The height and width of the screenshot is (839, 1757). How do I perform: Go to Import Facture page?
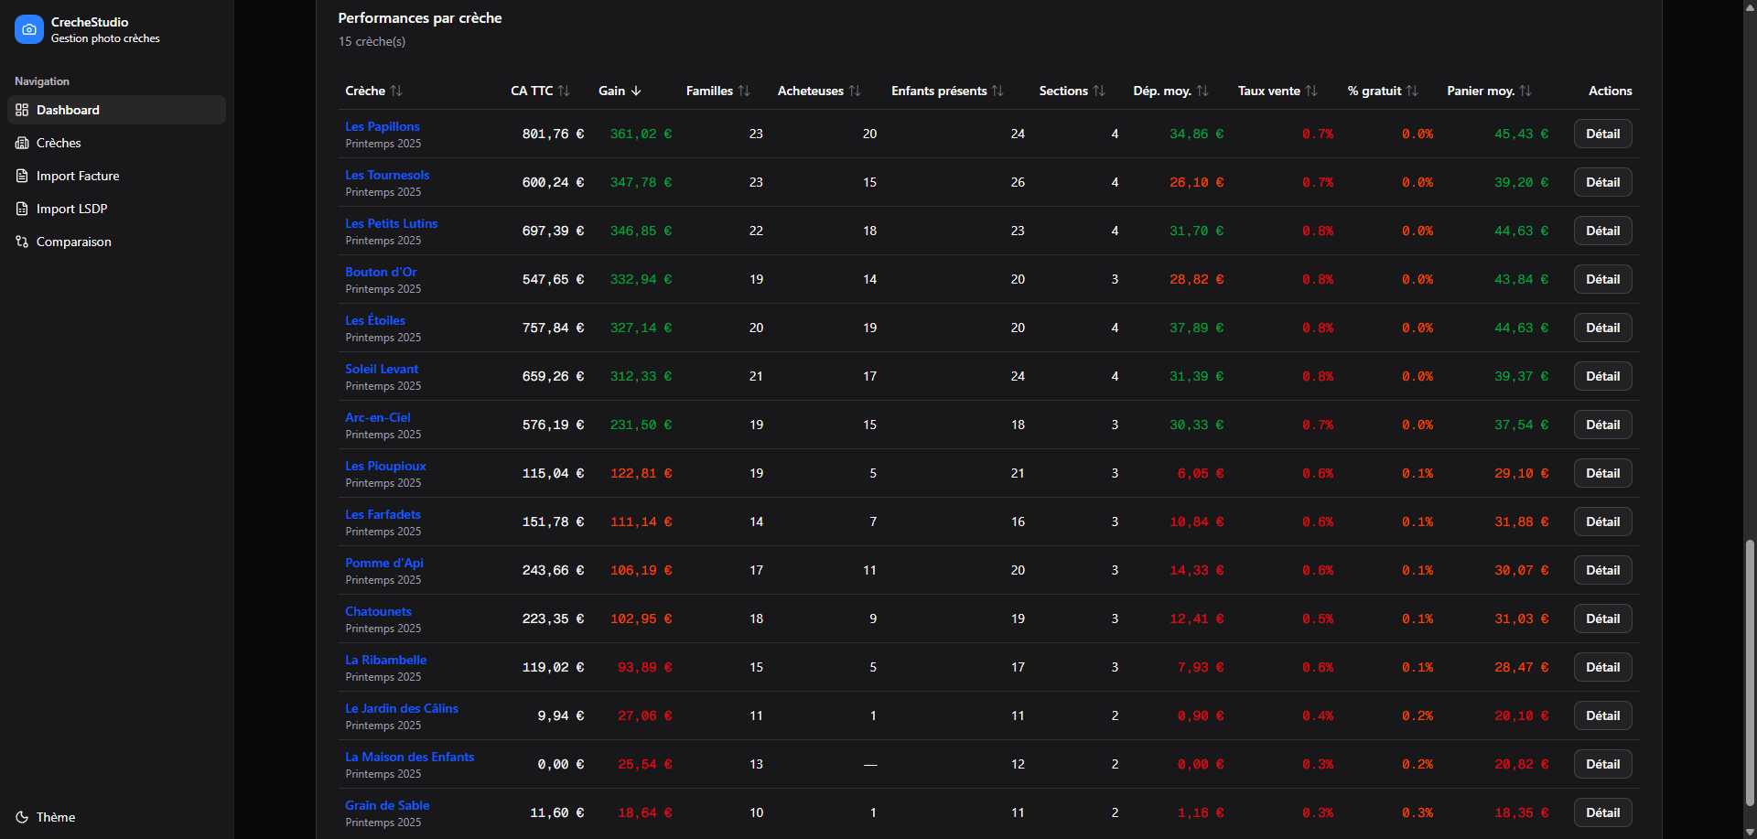pyautogui.click(x=78, y=176)
